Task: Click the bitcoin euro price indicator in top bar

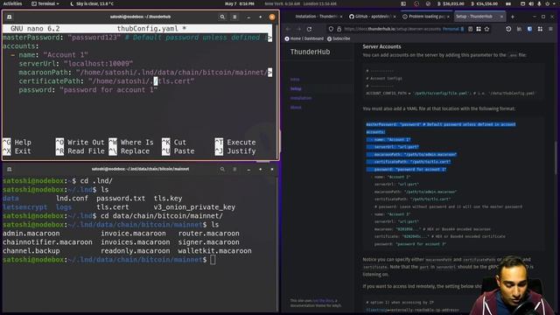Action: (x=485, y=3)
